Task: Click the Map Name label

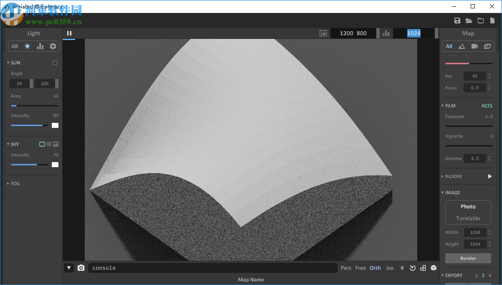Action: [251, 280]
